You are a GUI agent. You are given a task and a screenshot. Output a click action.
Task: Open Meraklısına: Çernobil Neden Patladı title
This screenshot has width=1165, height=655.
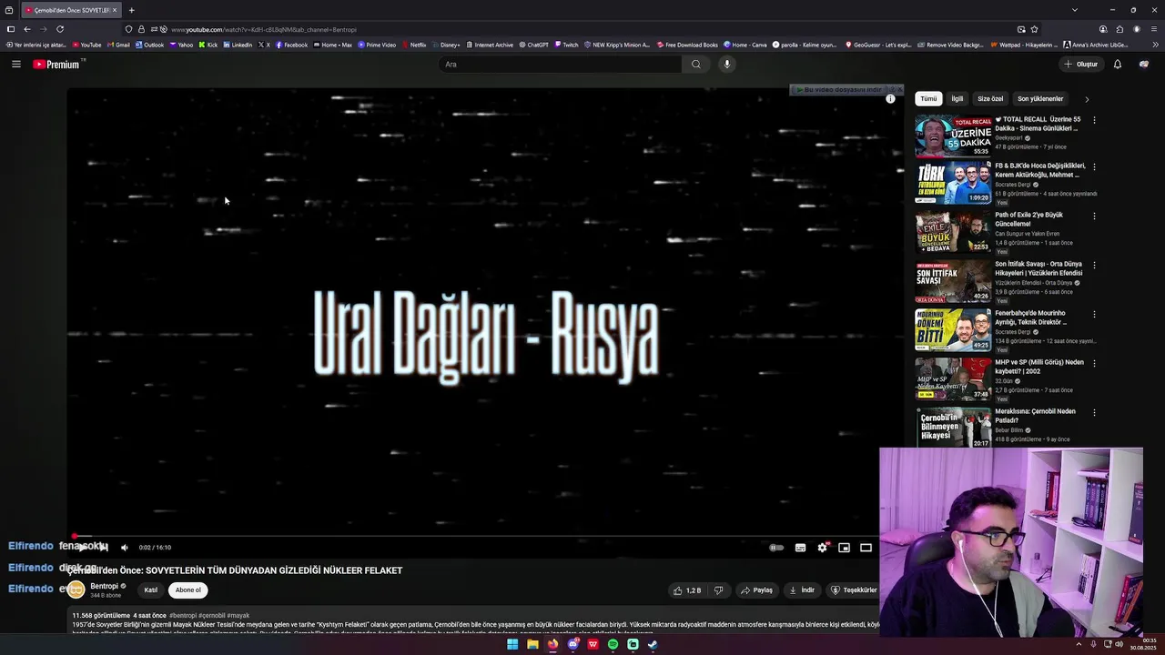(x=1035, y=416)
